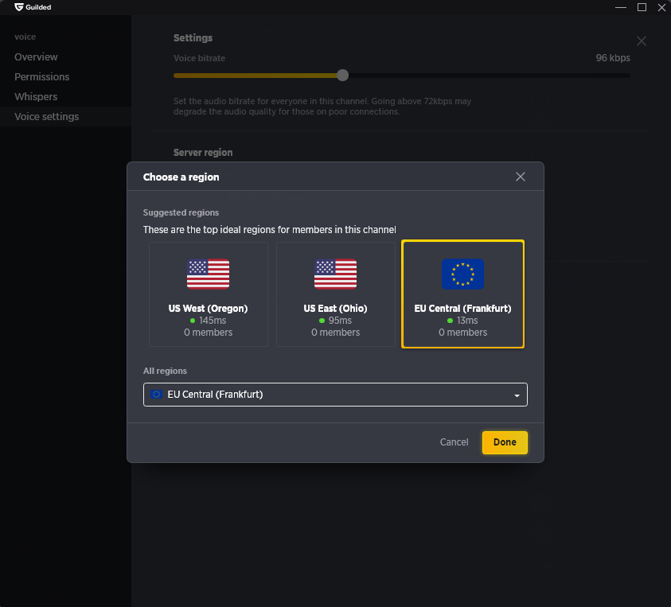Click the US flag icon in Ohio card
Viewport: 671px width, 607px height.
click(336, 274)
